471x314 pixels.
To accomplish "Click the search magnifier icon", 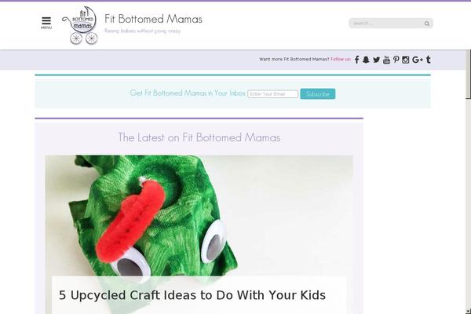I will pyautogui.click(x=426, y=24).
